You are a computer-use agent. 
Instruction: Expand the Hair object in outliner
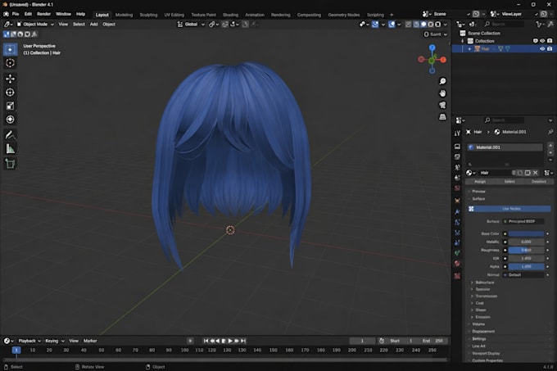(469, 49)
